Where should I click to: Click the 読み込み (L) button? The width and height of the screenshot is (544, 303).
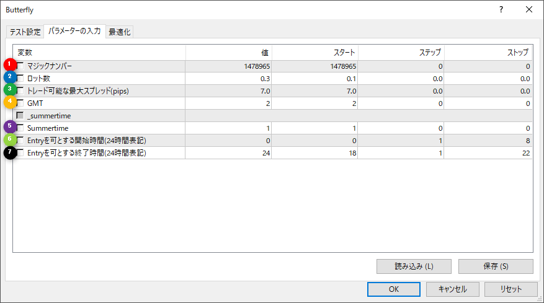click(414, 266)
